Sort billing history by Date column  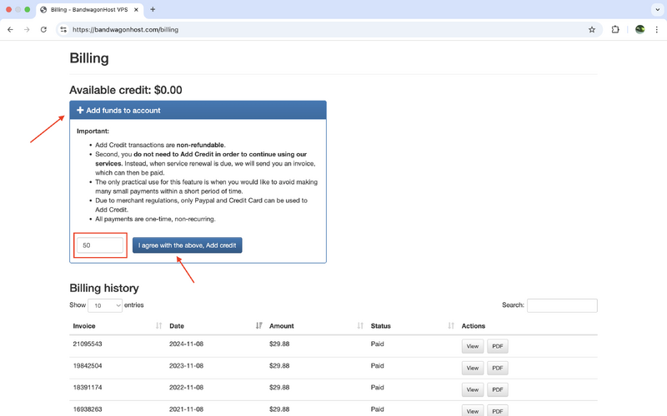pyautogui.click(x=213, y=325)
